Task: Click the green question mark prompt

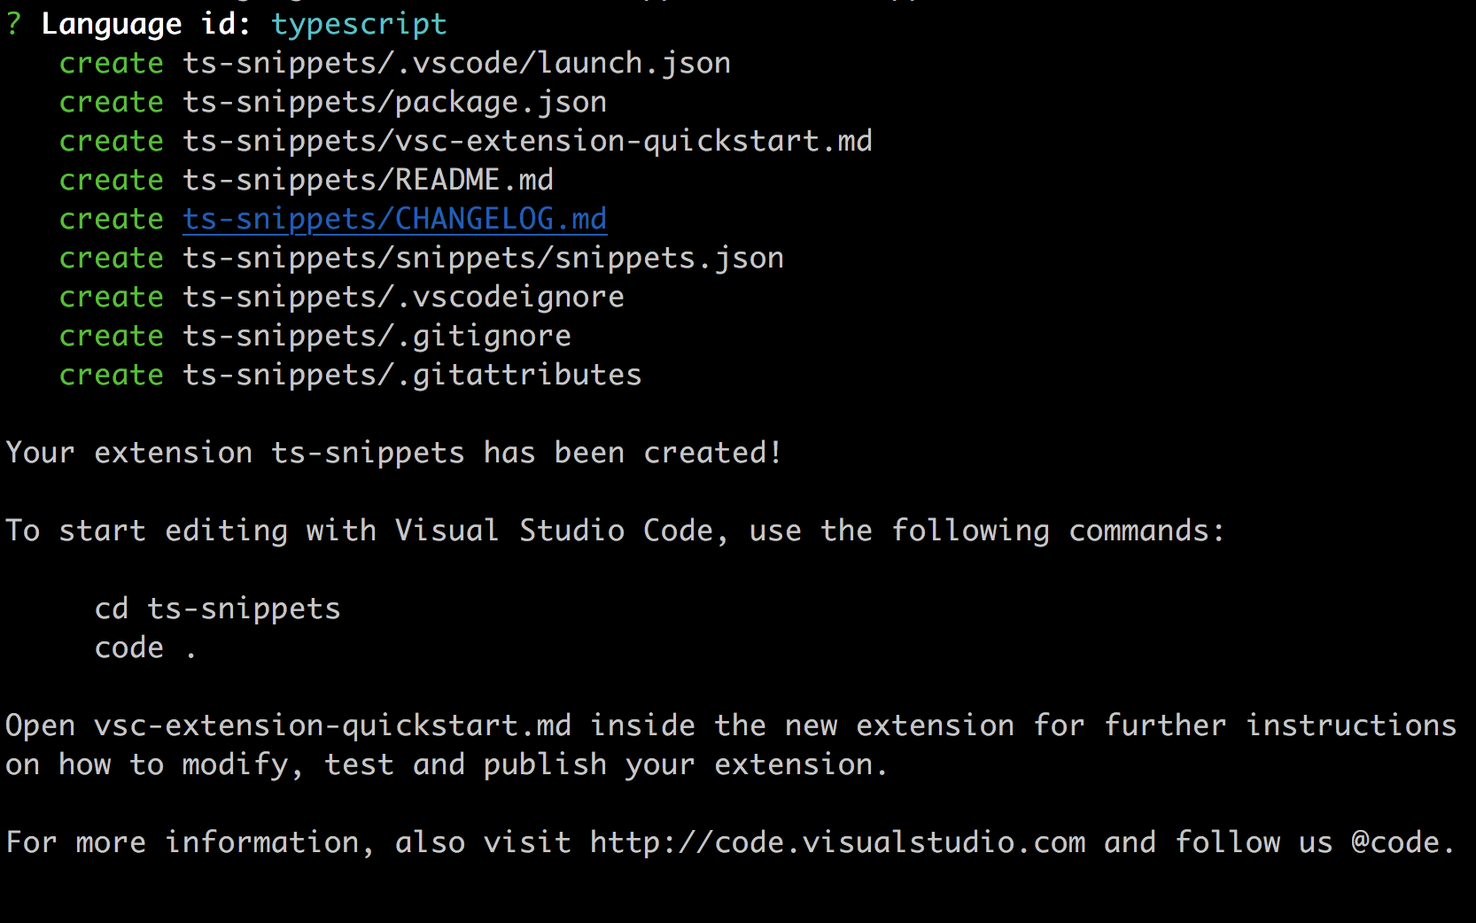Action: tap(13, 24)
